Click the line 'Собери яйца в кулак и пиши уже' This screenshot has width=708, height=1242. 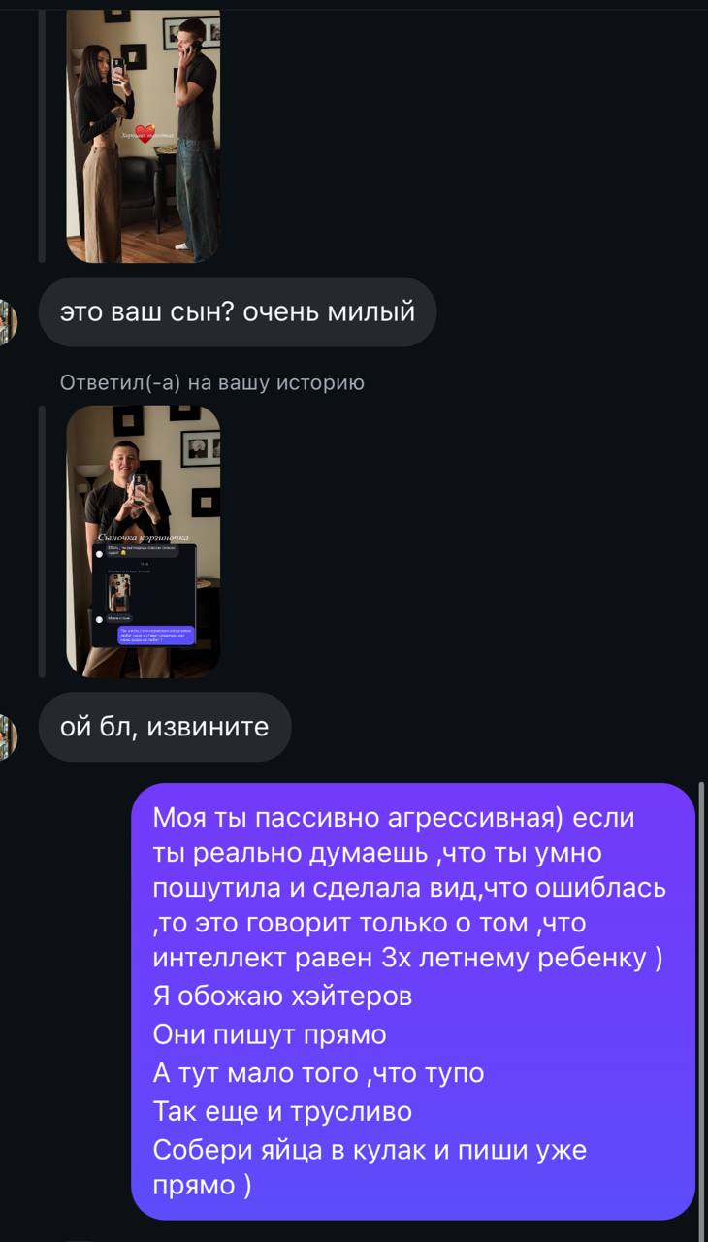[370, 1150]
